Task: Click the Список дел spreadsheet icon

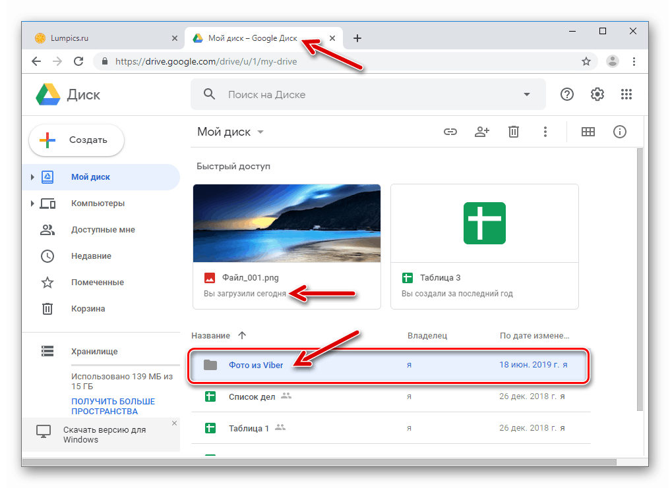Action: coord(210,396)
